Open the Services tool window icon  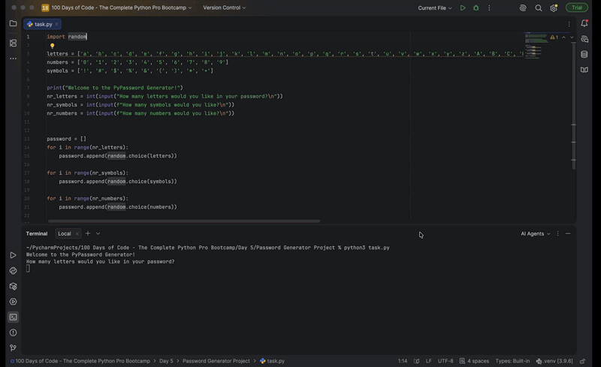[x=13, y=302]
